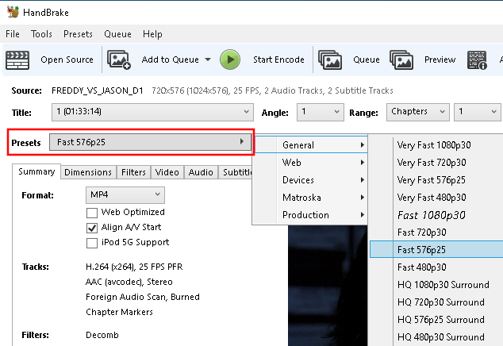Click the H.264 (x264), 25 FPS PFR track text
The image size is (503, 346).
134,267
